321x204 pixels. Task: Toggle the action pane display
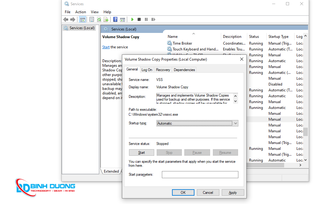click(122, 19)
